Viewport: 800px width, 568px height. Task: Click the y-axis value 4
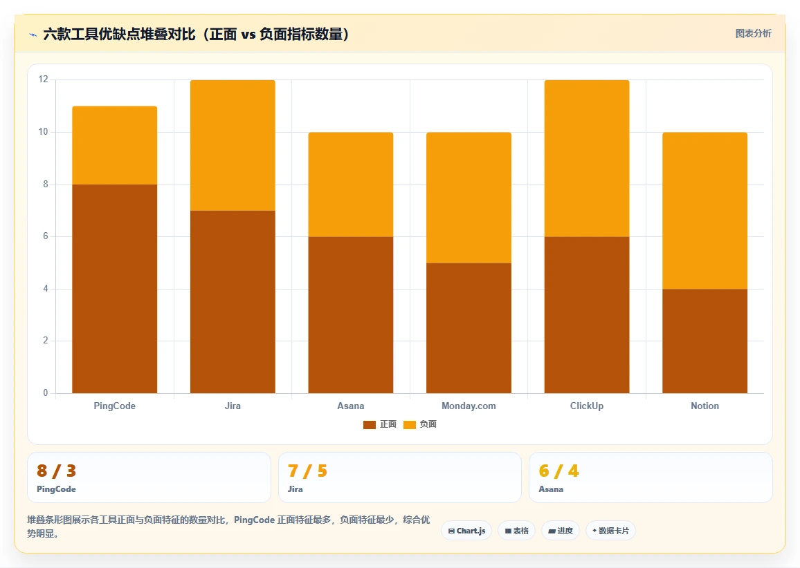click(x=46, y=289)
